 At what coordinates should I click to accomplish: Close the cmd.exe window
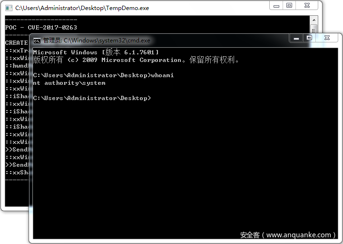[327, 38]
